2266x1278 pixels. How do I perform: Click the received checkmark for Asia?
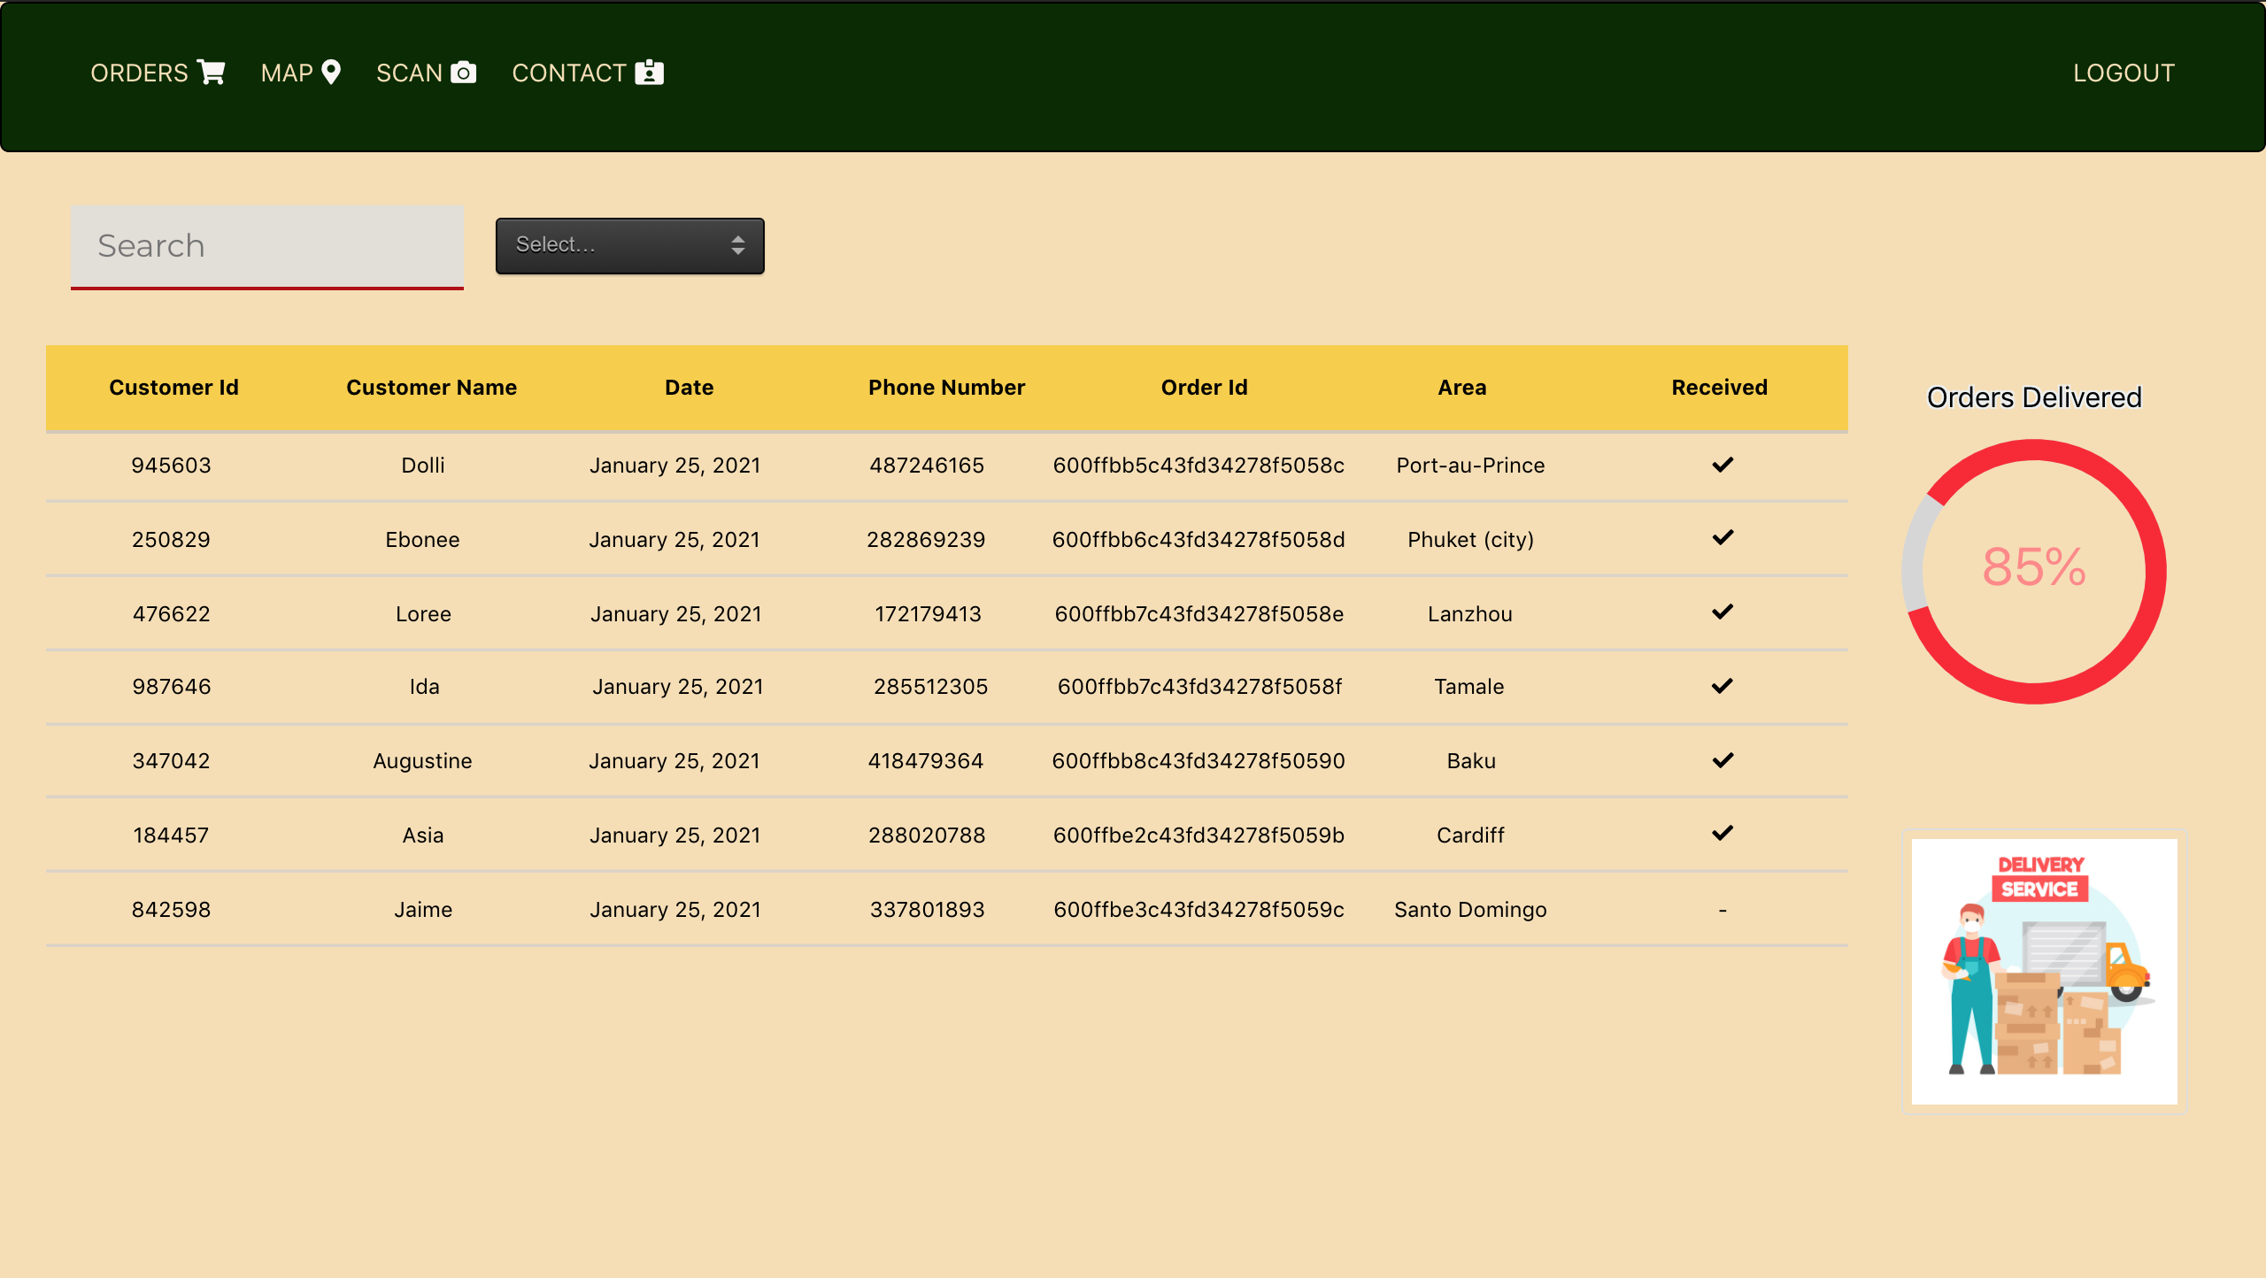coord(1722,834)
